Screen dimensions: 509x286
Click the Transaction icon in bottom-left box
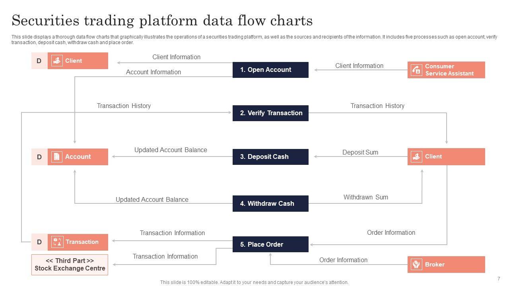57,242
